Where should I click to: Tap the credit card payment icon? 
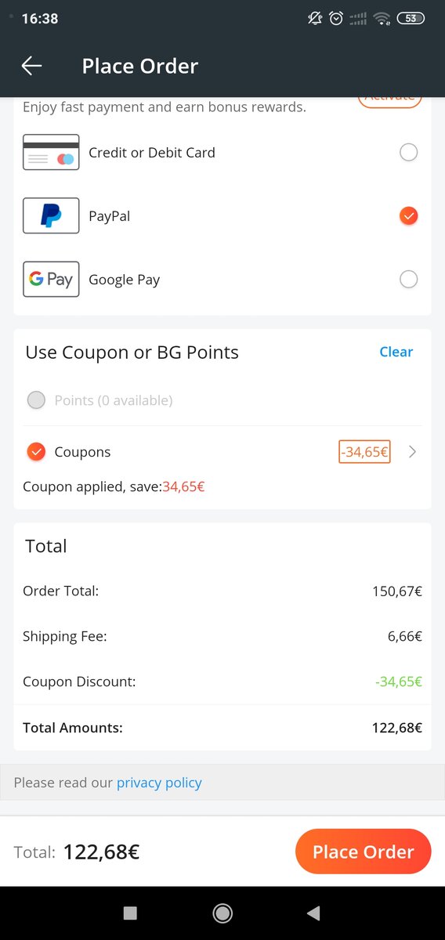(51, 152)
